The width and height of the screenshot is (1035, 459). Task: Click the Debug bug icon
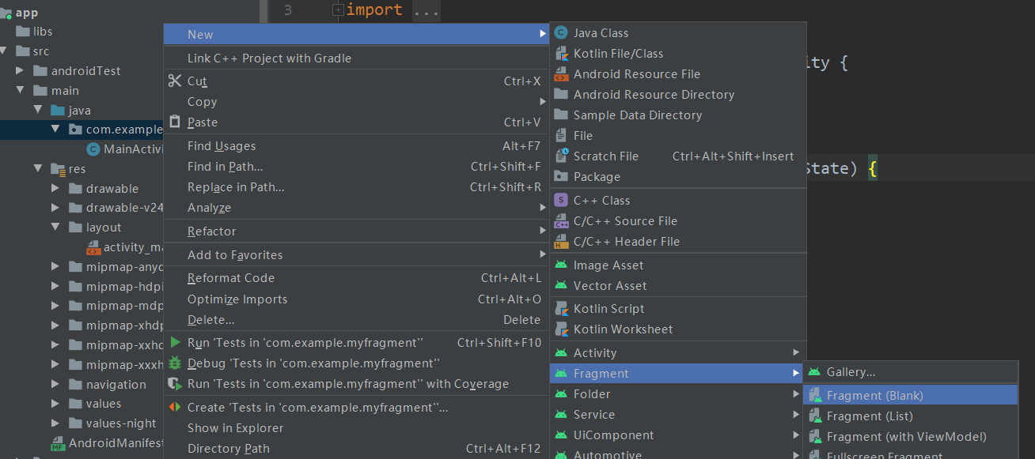[175, 363]
